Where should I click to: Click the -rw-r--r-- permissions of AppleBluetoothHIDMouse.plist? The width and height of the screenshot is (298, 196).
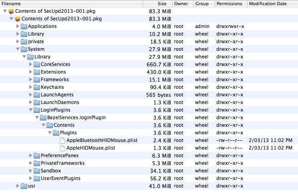(230, 140)
